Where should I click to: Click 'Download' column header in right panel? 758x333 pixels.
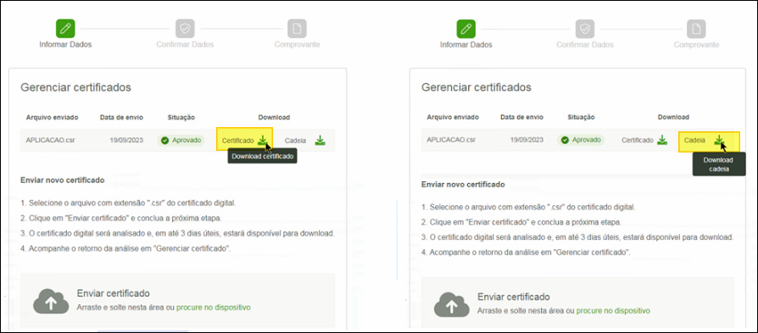pos(673,117)
